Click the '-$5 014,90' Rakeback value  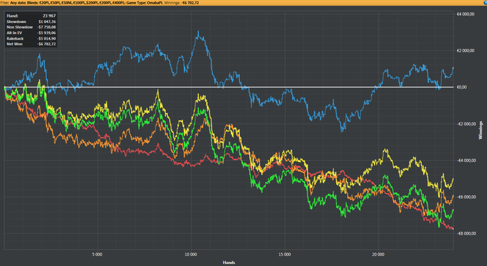47,38
